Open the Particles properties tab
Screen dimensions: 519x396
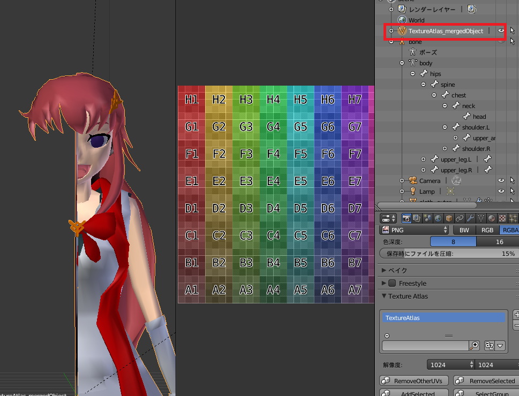[x=513, y=218]
